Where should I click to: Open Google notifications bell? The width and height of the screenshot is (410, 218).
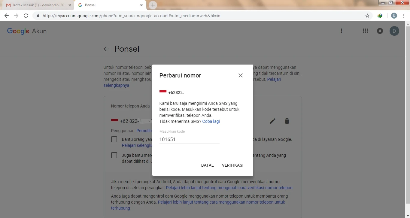pos(380,31)
